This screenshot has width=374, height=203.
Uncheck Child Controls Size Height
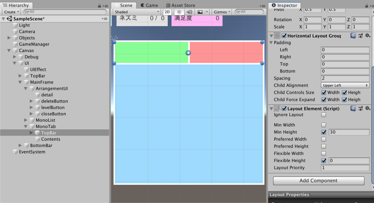click(344, 92)
